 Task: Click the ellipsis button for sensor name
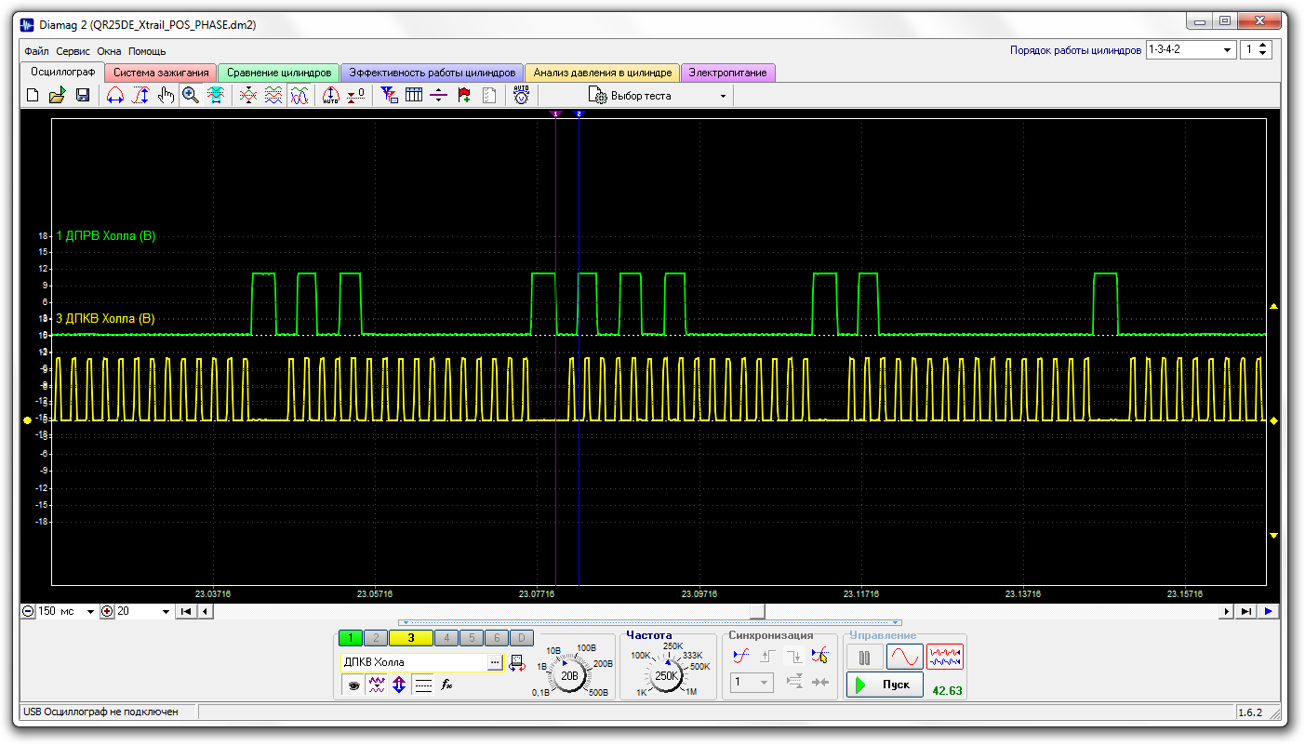pyautogui.click(x=495, y=662)
